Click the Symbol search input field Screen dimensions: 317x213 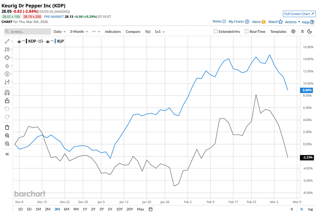click(x=28, y=31)
